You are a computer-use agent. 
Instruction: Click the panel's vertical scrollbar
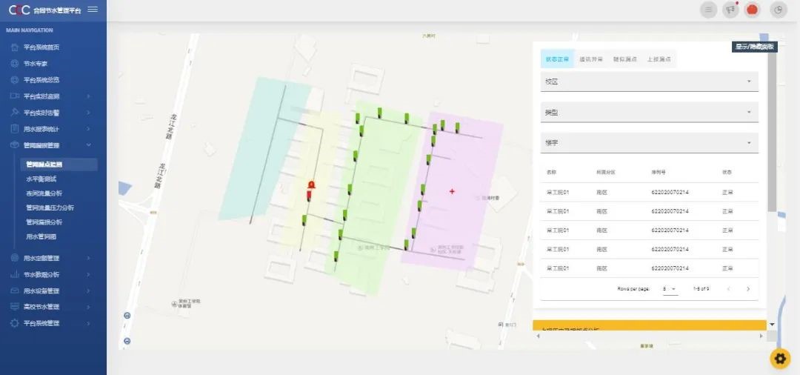[772, 133]
